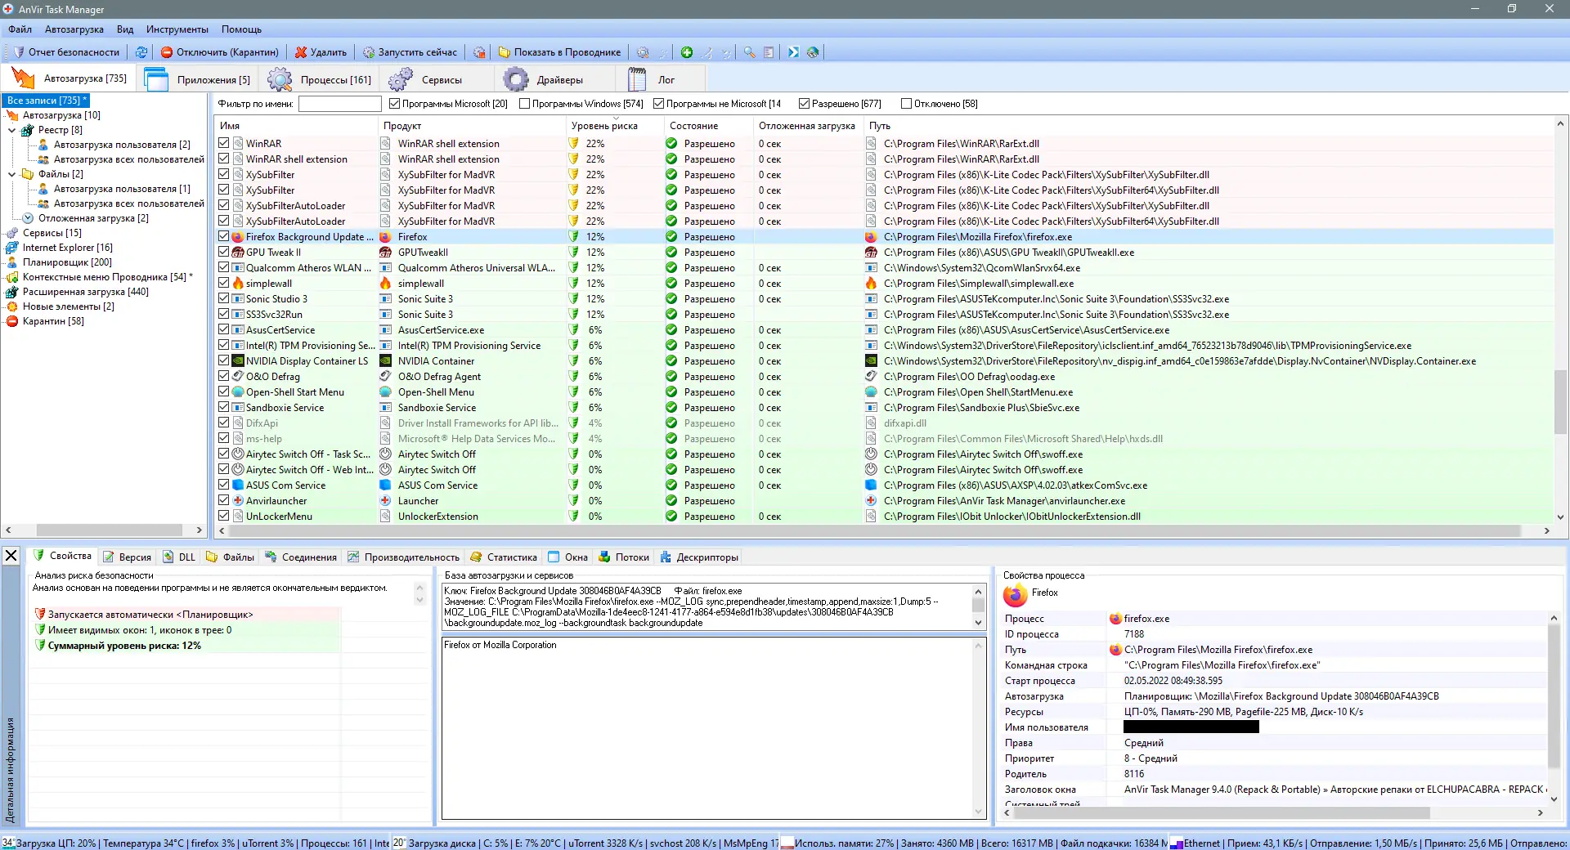
Task: Click the ASUS Com Service row icon
Action: 238,485
